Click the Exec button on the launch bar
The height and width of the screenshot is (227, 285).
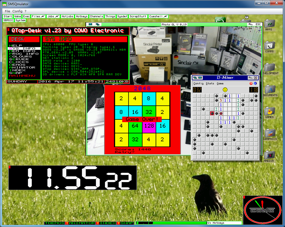(x=26, y=16)
